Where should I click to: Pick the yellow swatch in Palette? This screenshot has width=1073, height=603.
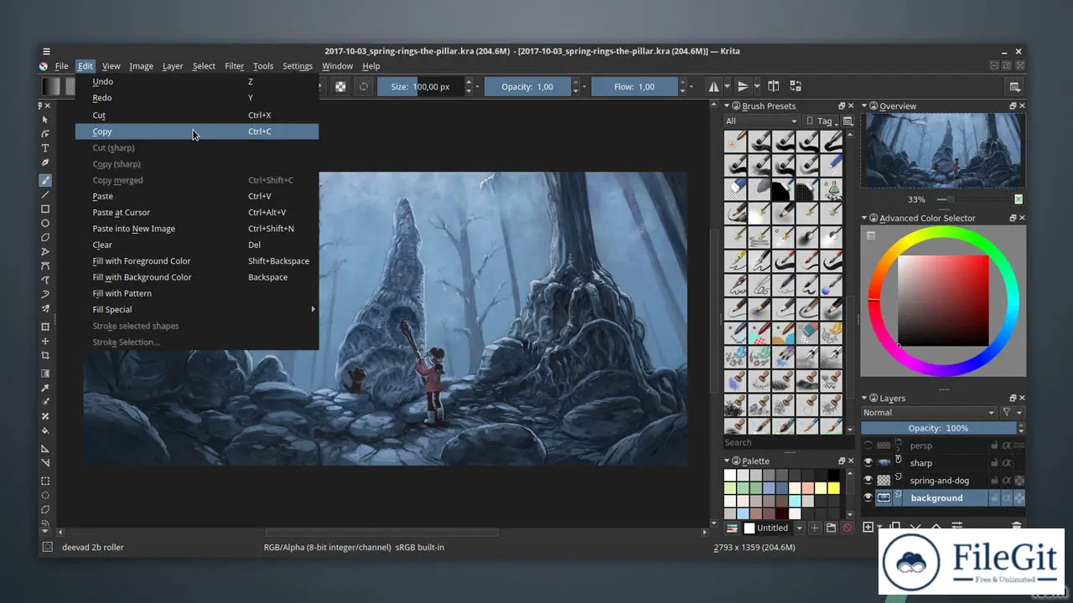pos(833,487)
